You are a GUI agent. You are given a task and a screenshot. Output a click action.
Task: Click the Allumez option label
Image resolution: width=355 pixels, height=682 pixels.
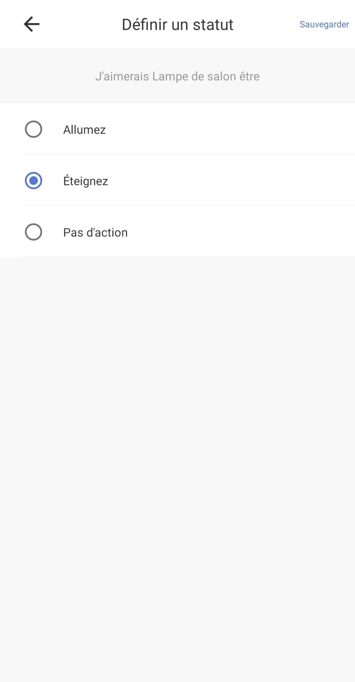coord(84,130)
